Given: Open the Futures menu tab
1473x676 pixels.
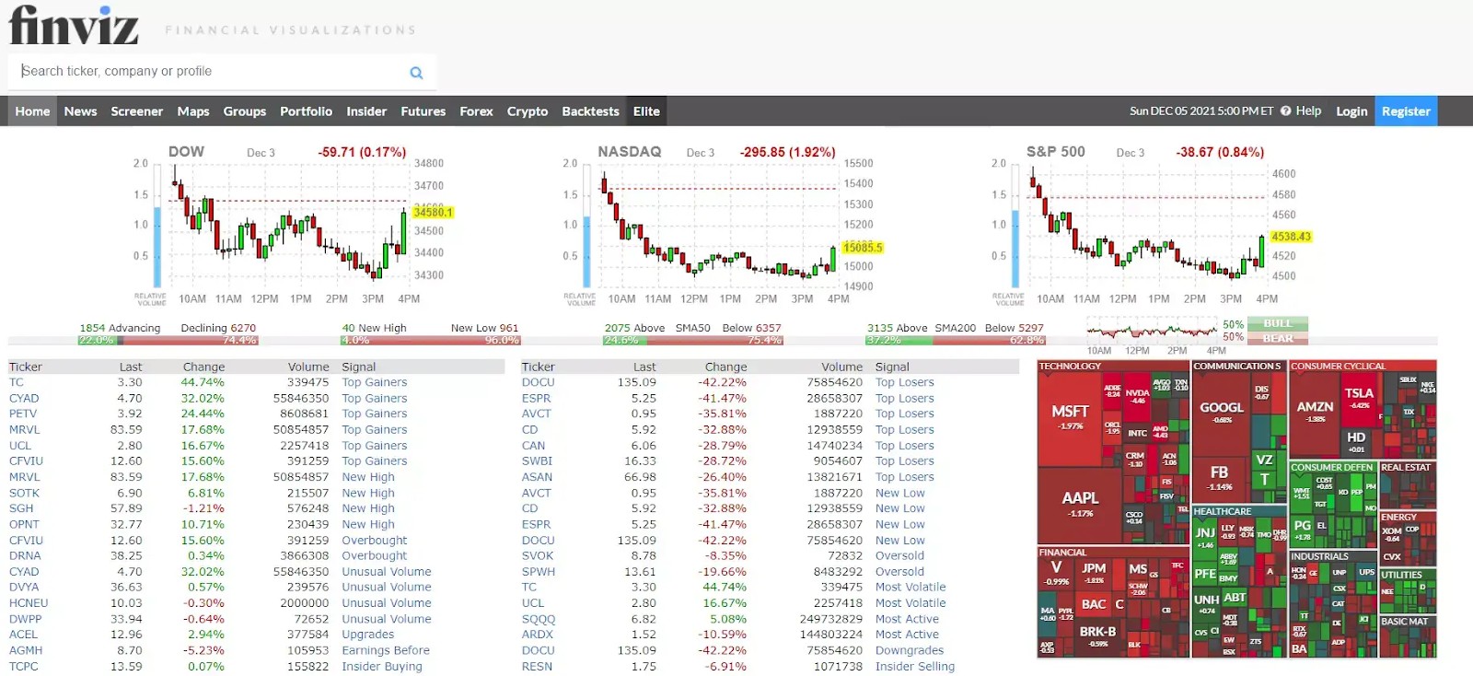Looking at the screenshot, I should [423, 111].
